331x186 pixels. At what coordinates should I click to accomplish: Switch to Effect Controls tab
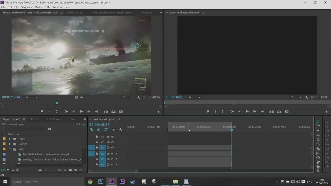coord(75,12)
